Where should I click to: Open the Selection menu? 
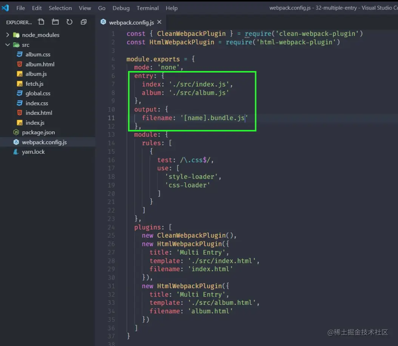60,8
